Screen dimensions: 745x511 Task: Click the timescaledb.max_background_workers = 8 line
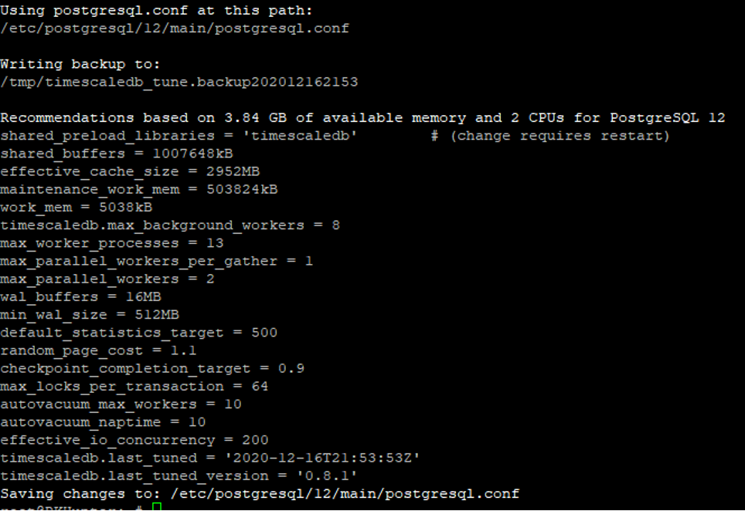(x=170, y=225)
